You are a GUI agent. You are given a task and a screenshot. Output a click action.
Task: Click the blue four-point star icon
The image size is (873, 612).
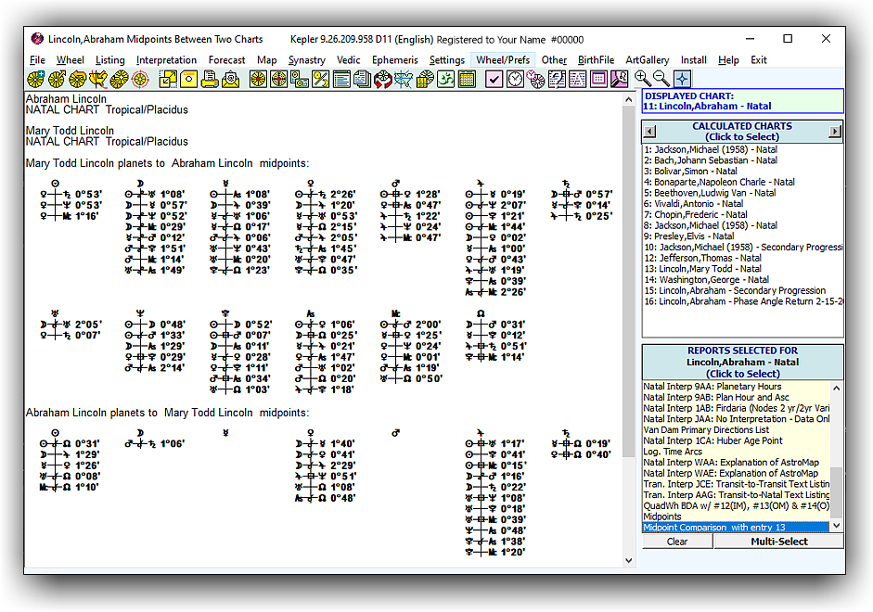pyautogui.click(x=682, y=79)
